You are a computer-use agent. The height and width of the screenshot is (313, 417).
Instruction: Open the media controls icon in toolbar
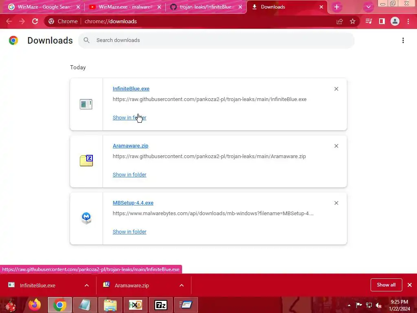(369, 21)
